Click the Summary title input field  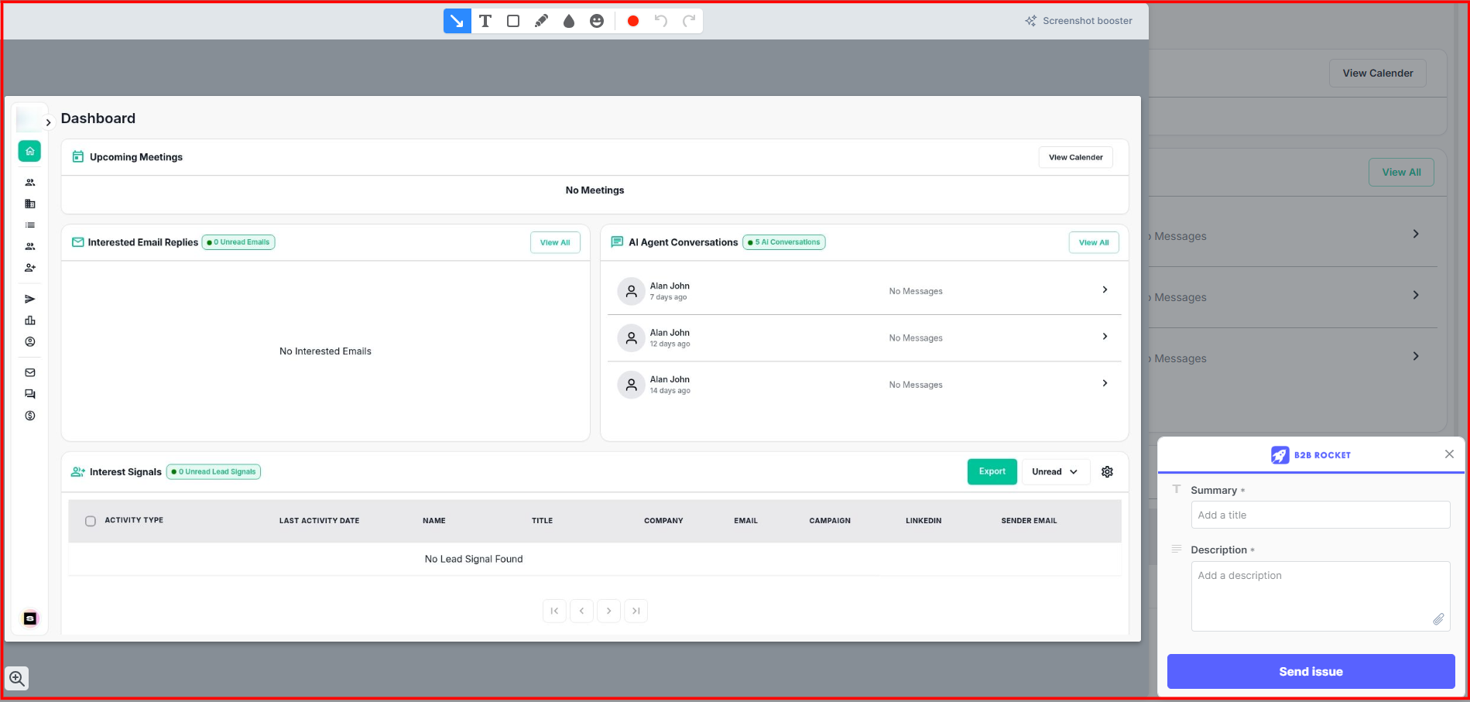1320,515
